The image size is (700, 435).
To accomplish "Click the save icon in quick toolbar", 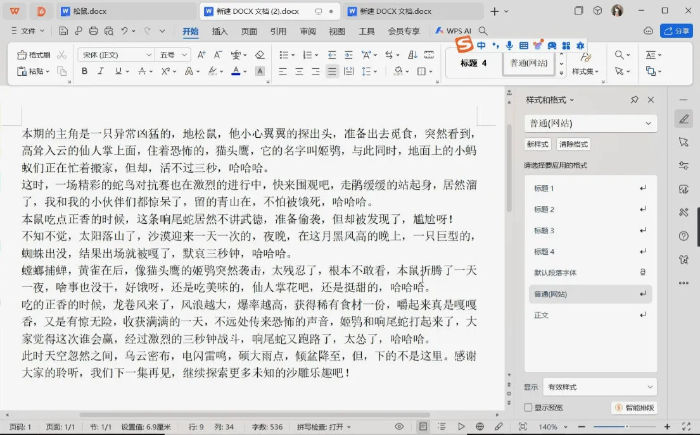I will click(63, 31).
